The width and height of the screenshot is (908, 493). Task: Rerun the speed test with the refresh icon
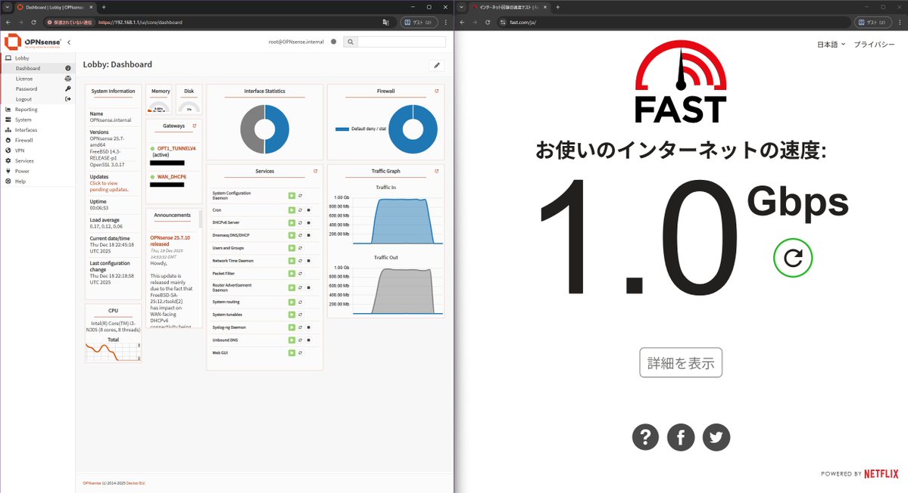coord(793,258)
